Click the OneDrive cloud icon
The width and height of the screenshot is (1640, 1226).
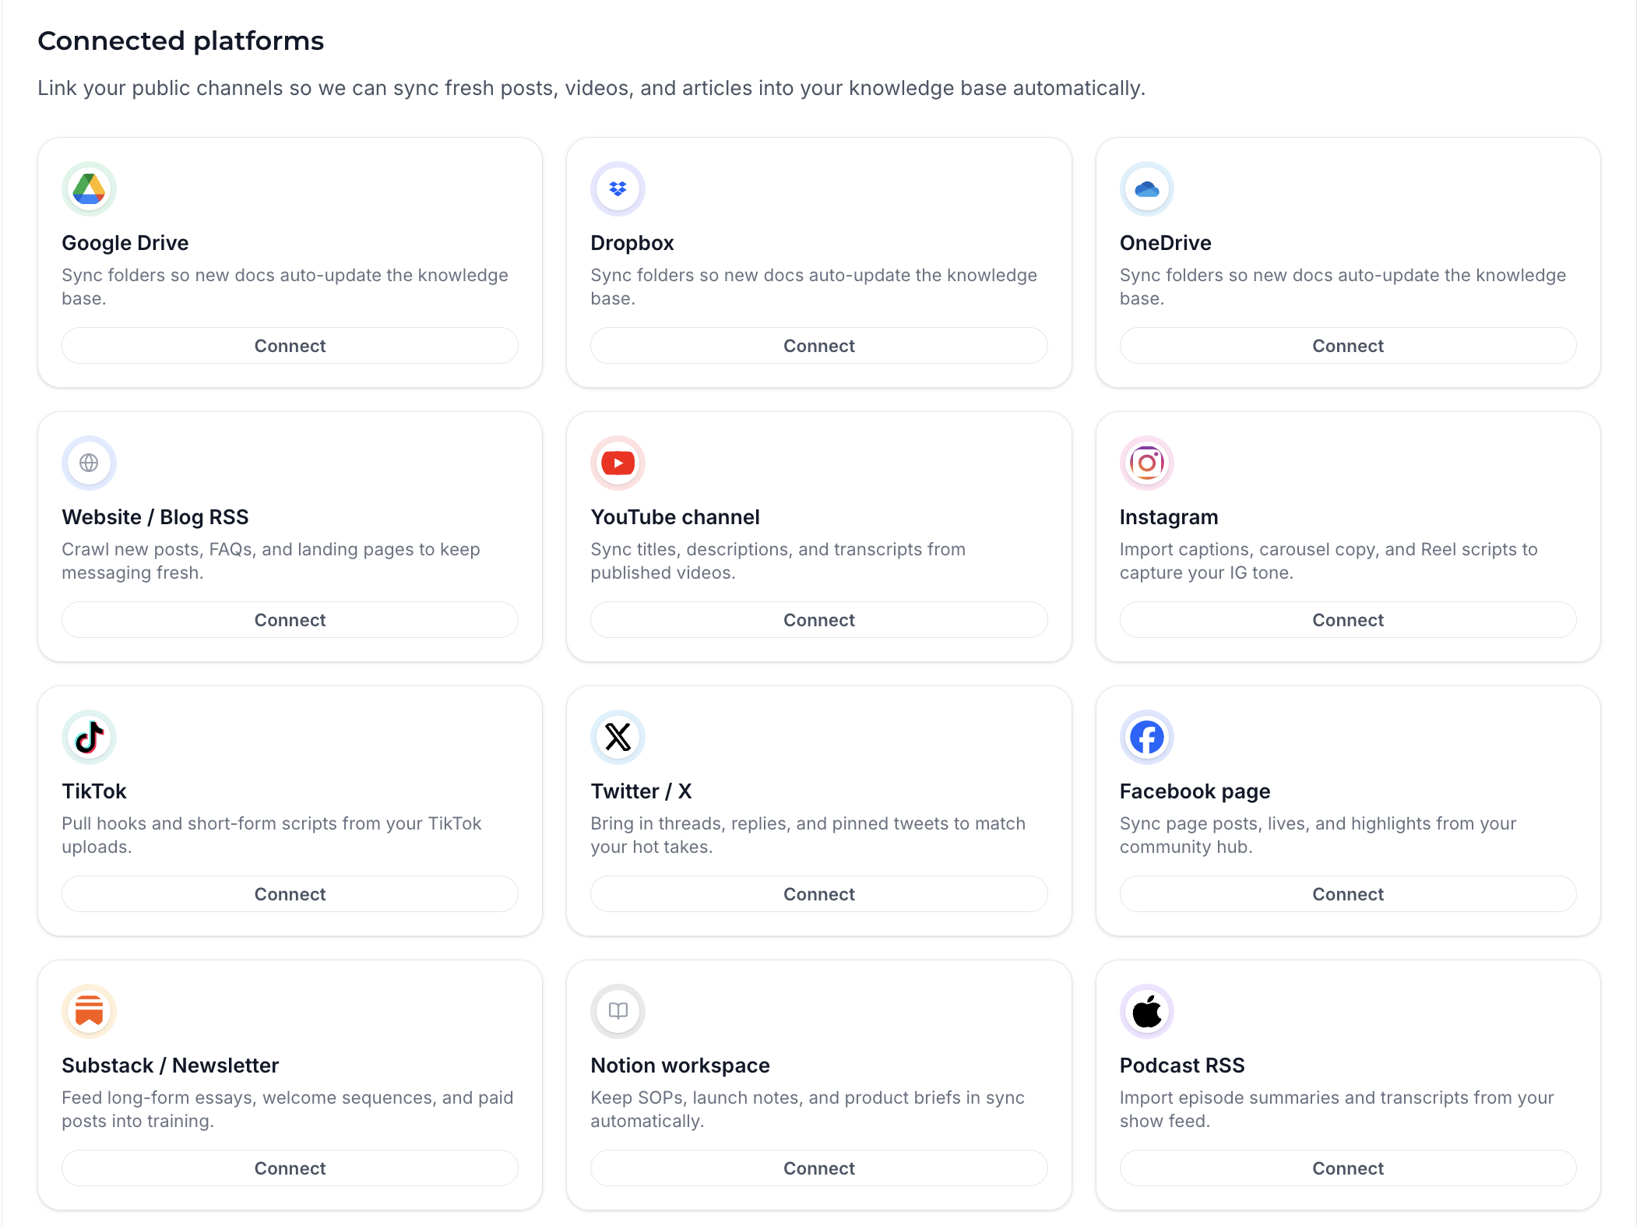1146,188
